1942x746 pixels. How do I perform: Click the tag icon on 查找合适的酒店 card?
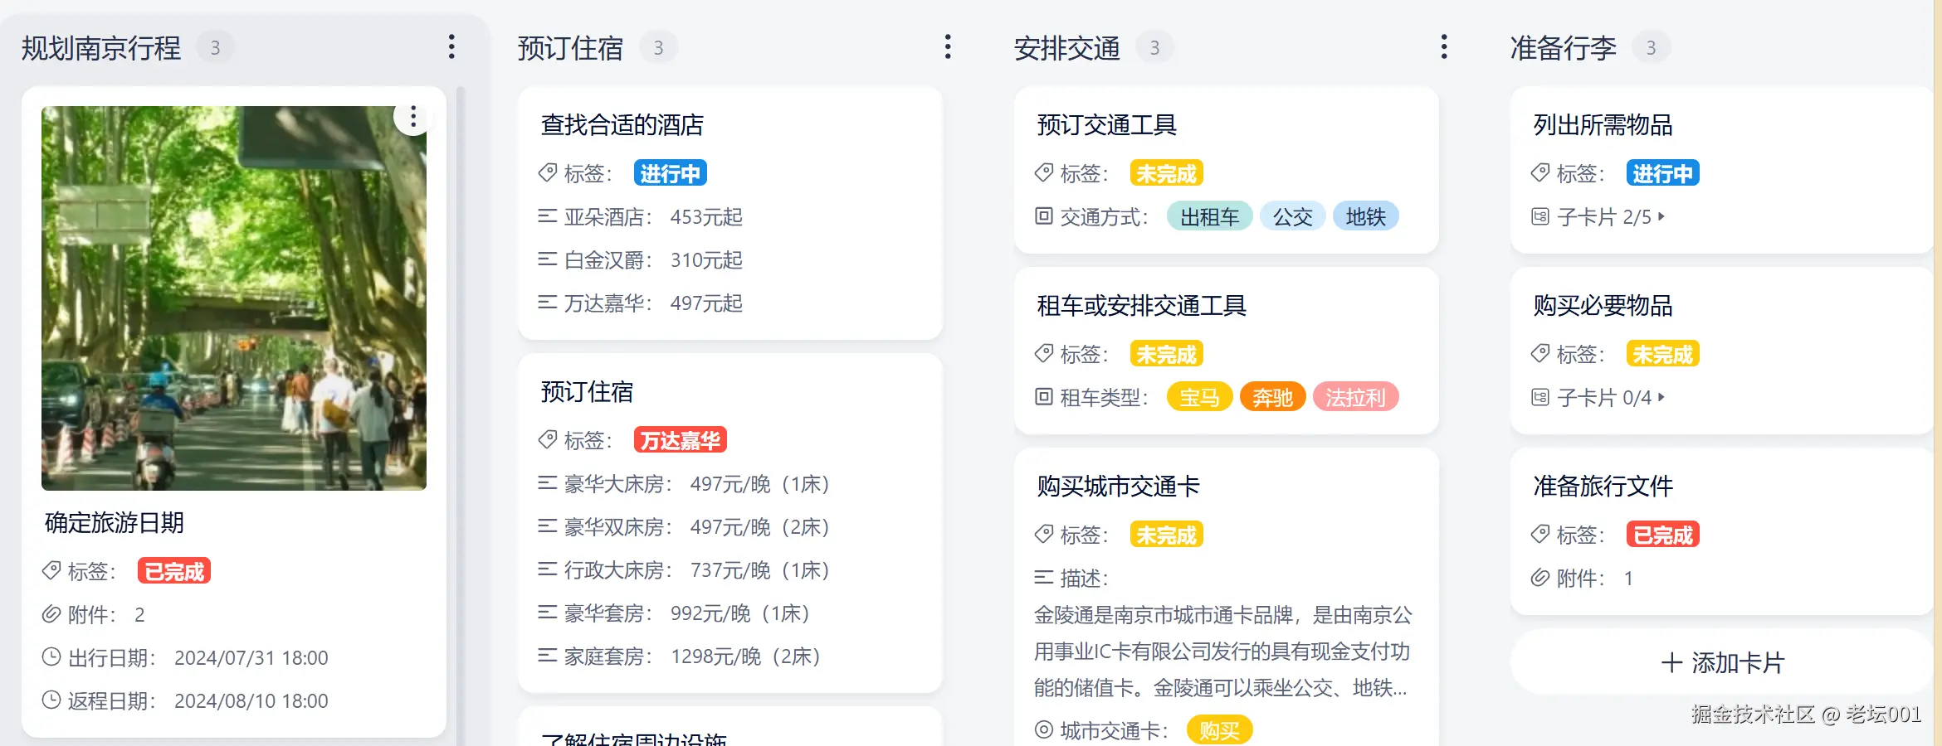(x=547, y=172)
